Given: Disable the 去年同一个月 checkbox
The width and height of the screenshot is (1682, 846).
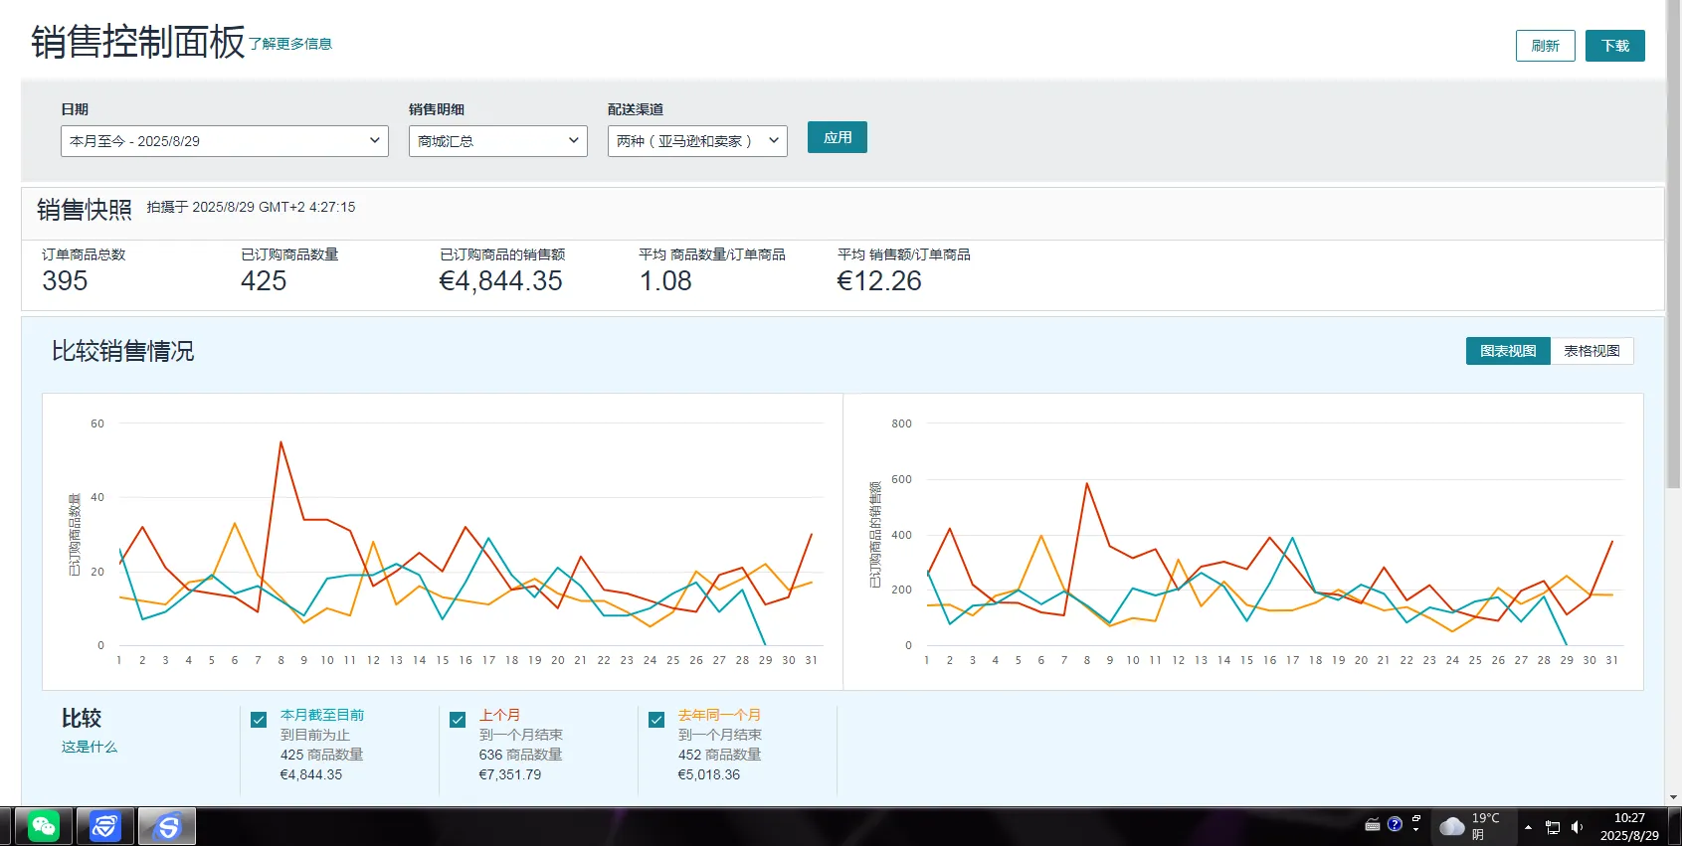Looking at the screenshot, I should point(656,720).
